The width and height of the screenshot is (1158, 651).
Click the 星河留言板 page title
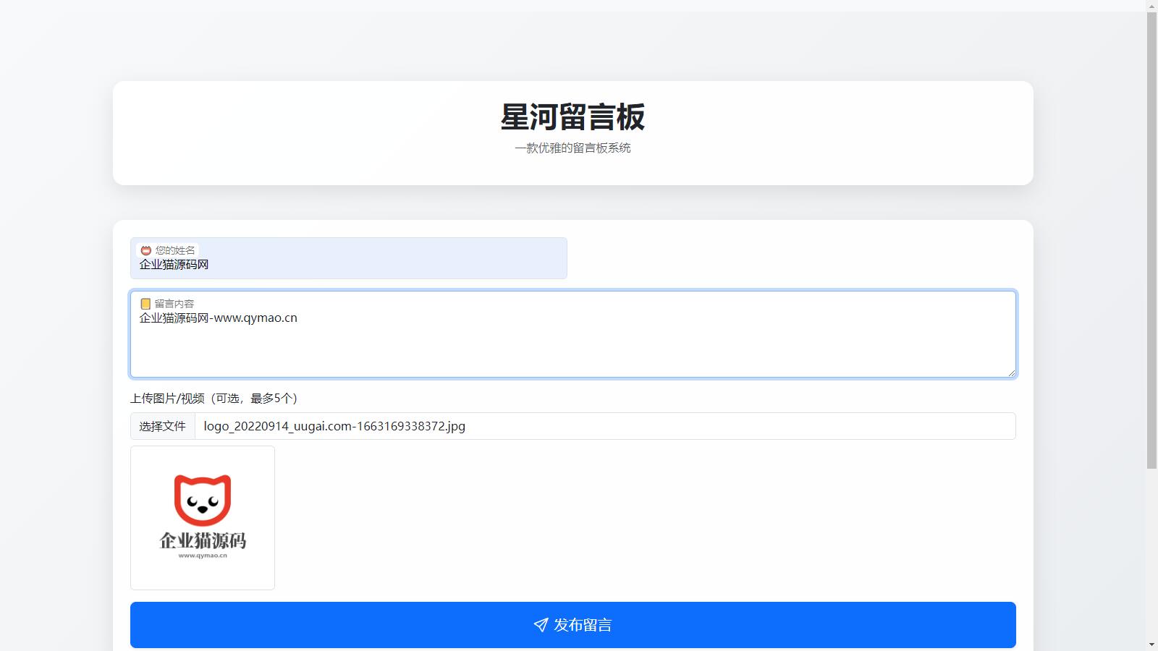pos(572,117)
